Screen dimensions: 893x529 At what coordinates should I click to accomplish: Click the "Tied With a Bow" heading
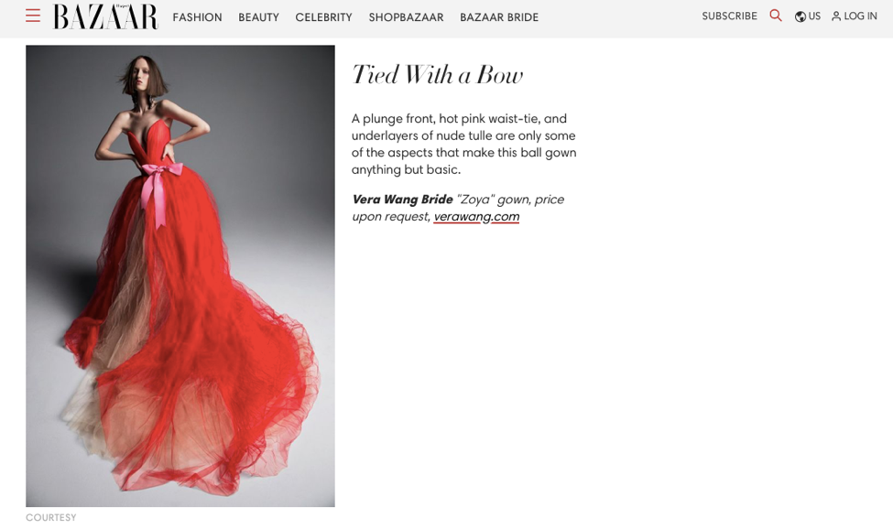coord(438,75)
